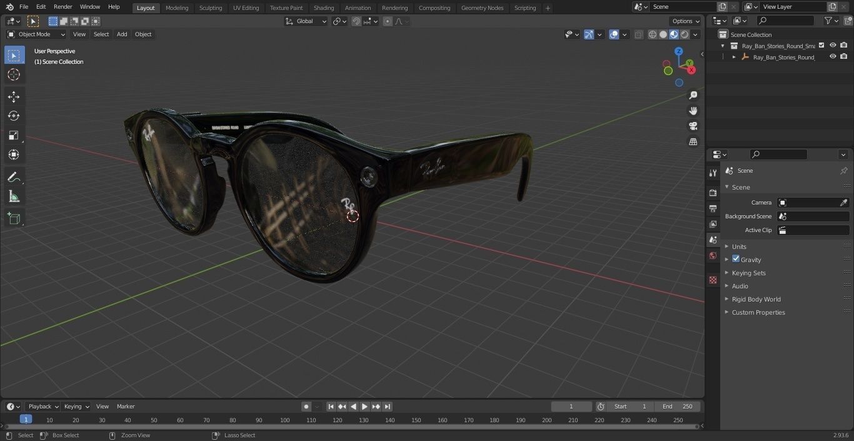Click frame 1 marker on timeline
This screenshot has height=441, width=854.
point(26,419)
